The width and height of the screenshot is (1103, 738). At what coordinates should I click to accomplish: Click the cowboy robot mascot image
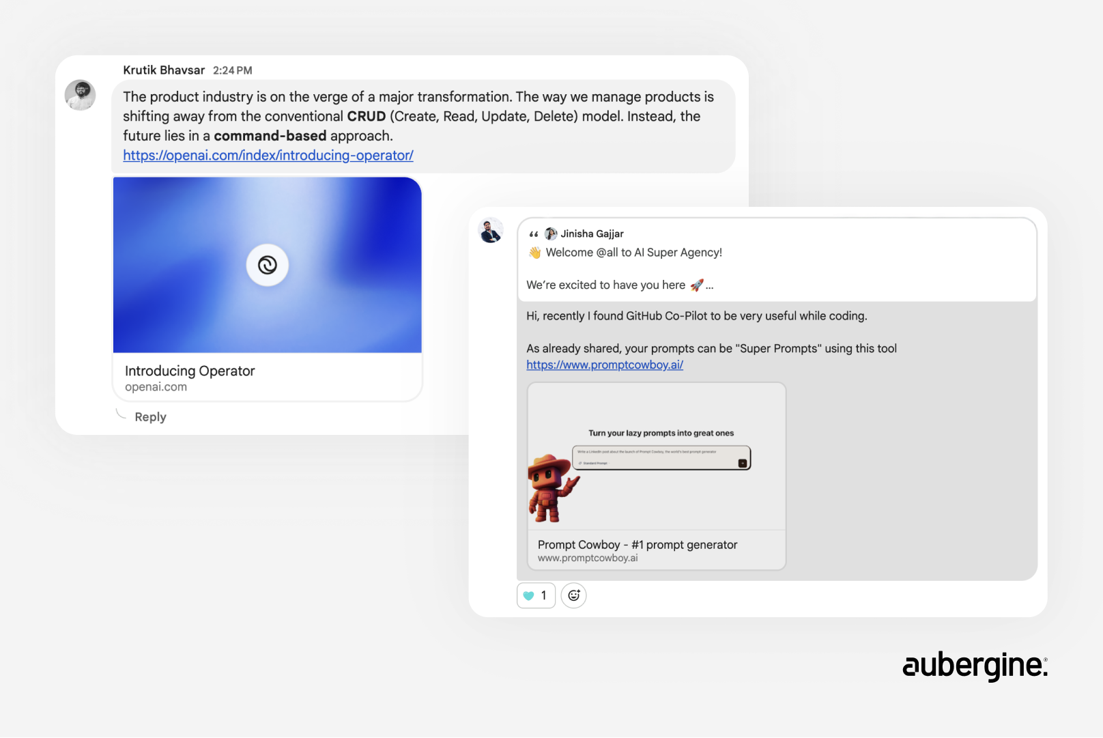tap(553, 489)
